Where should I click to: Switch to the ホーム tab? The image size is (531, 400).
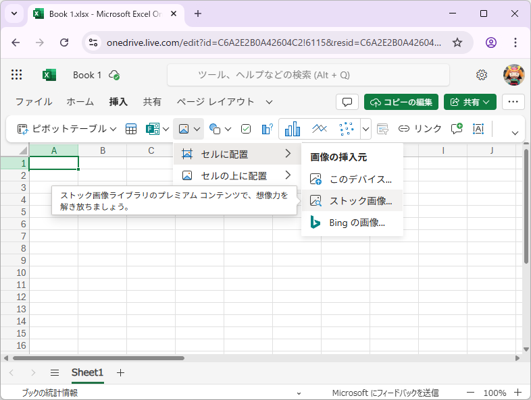[80, 102]
